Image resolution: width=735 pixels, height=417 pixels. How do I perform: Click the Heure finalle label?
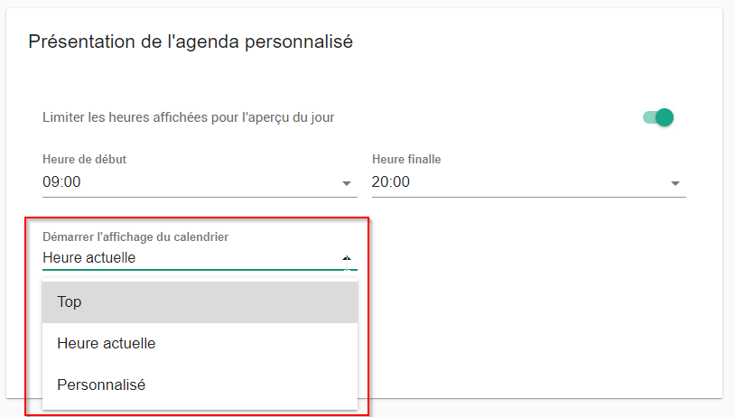(x=406, y=160)
